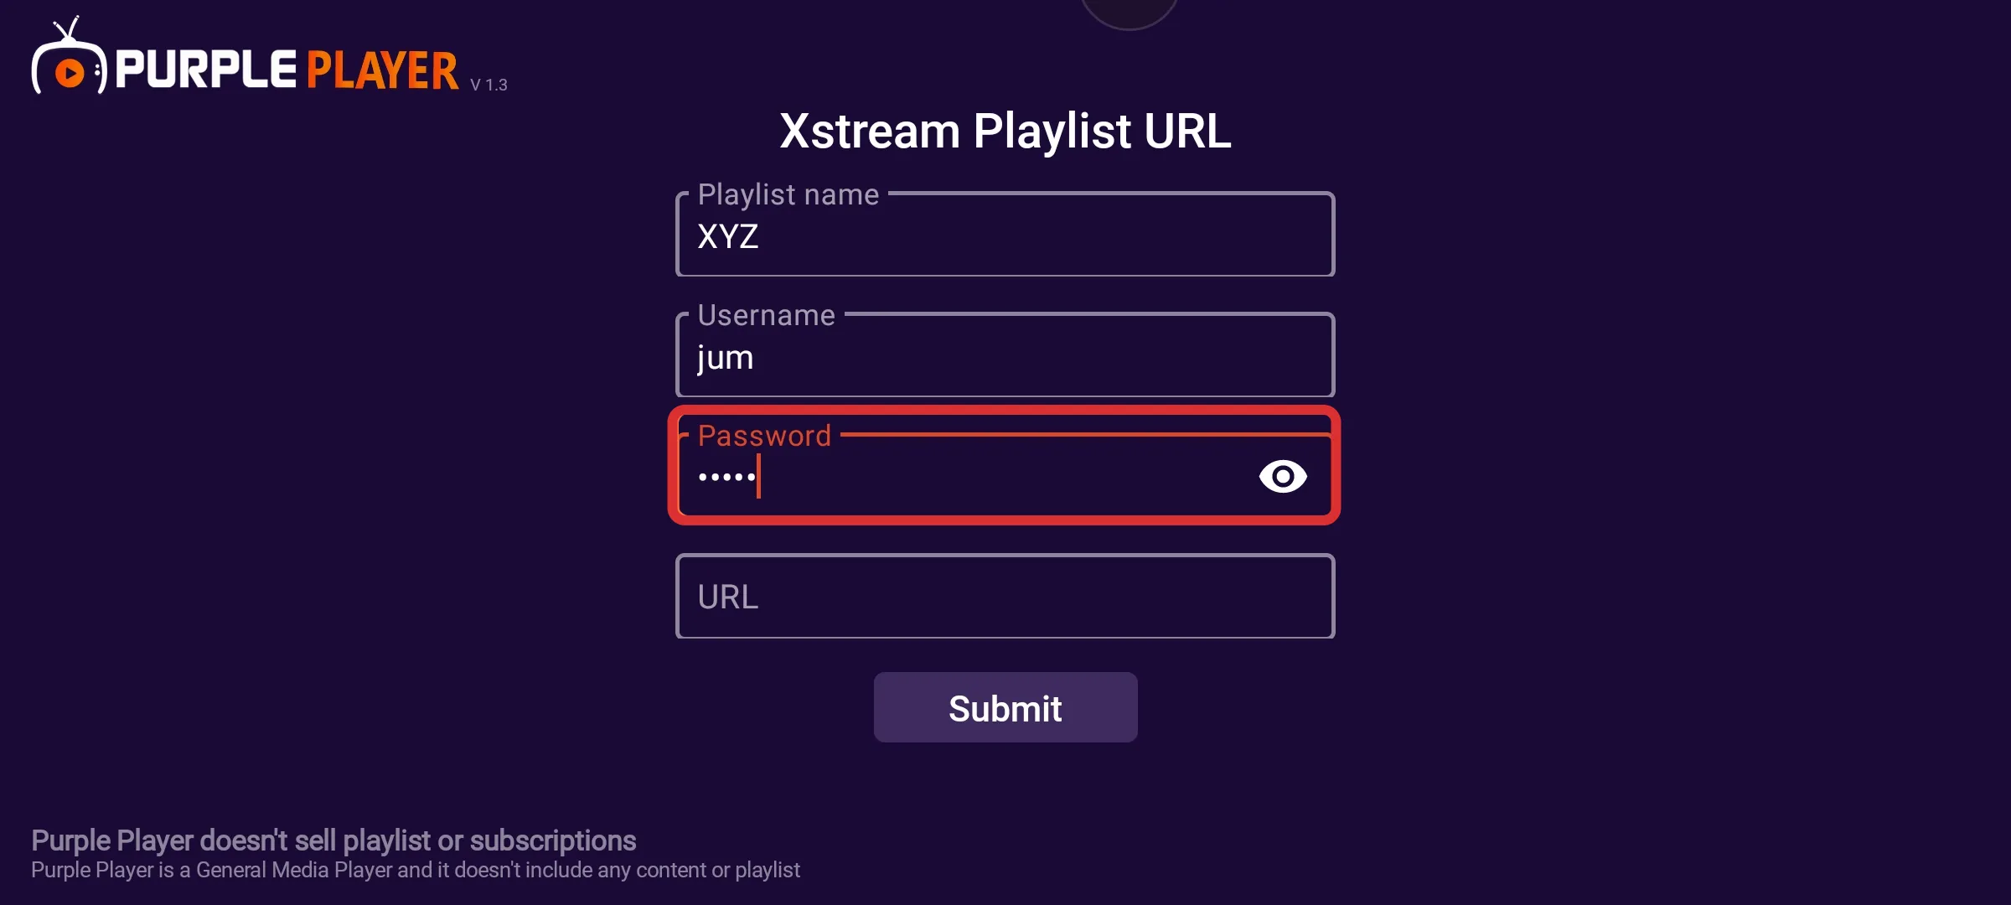2011x905 pixels.
Task: Click the Username field label
Action: (x=766, y=315)
